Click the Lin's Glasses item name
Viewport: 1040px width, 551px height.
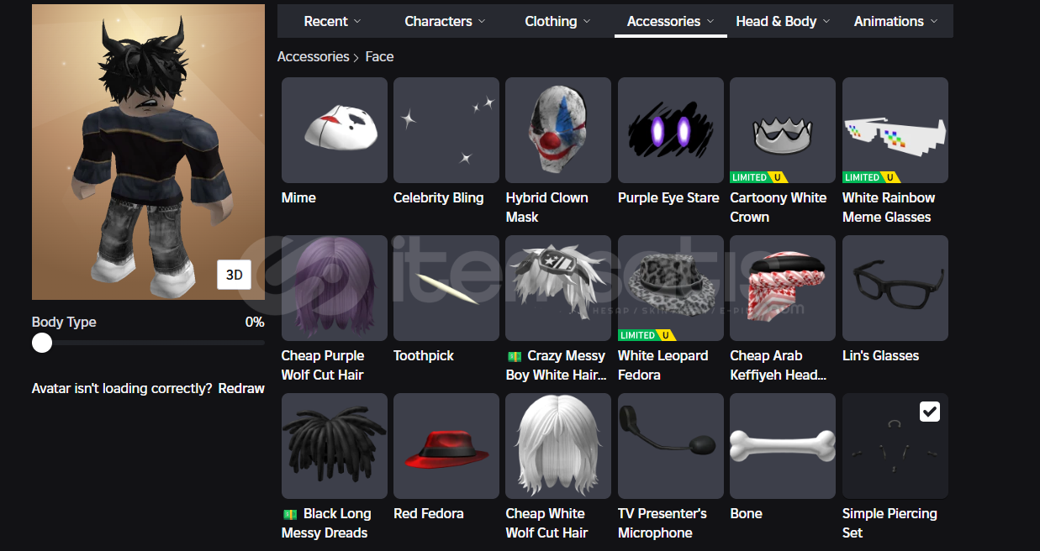(881, 356)
